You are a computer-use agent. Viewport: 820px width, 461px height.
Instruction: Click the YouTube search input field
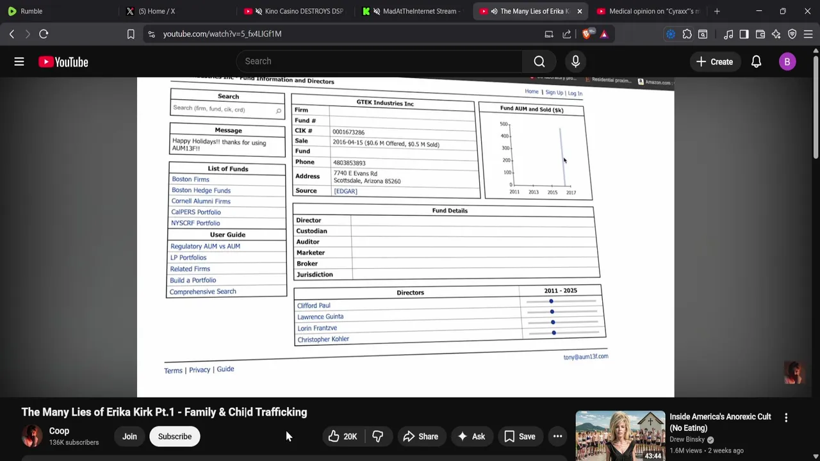point(379,61)
